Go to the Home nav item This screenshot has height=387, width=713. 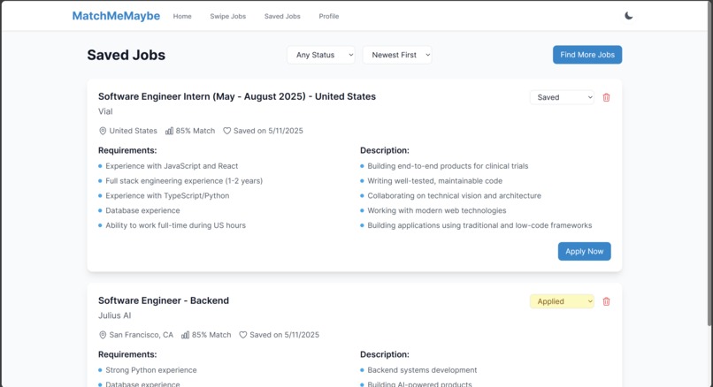[182, 17]
